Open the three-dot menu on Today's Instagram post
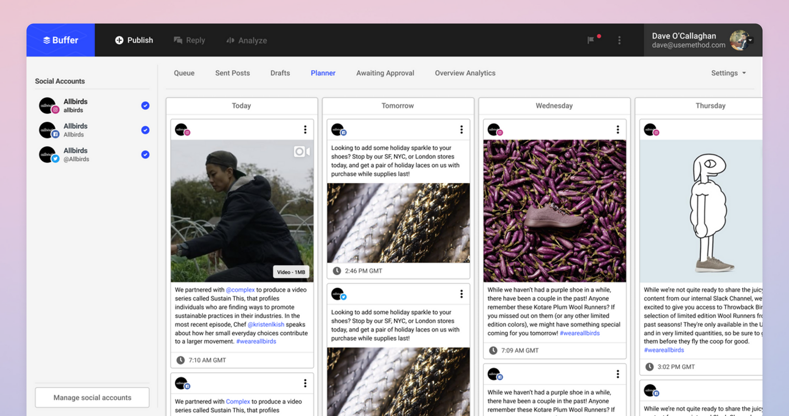This screenshot has width=789, height=416. tap(305, 129)
